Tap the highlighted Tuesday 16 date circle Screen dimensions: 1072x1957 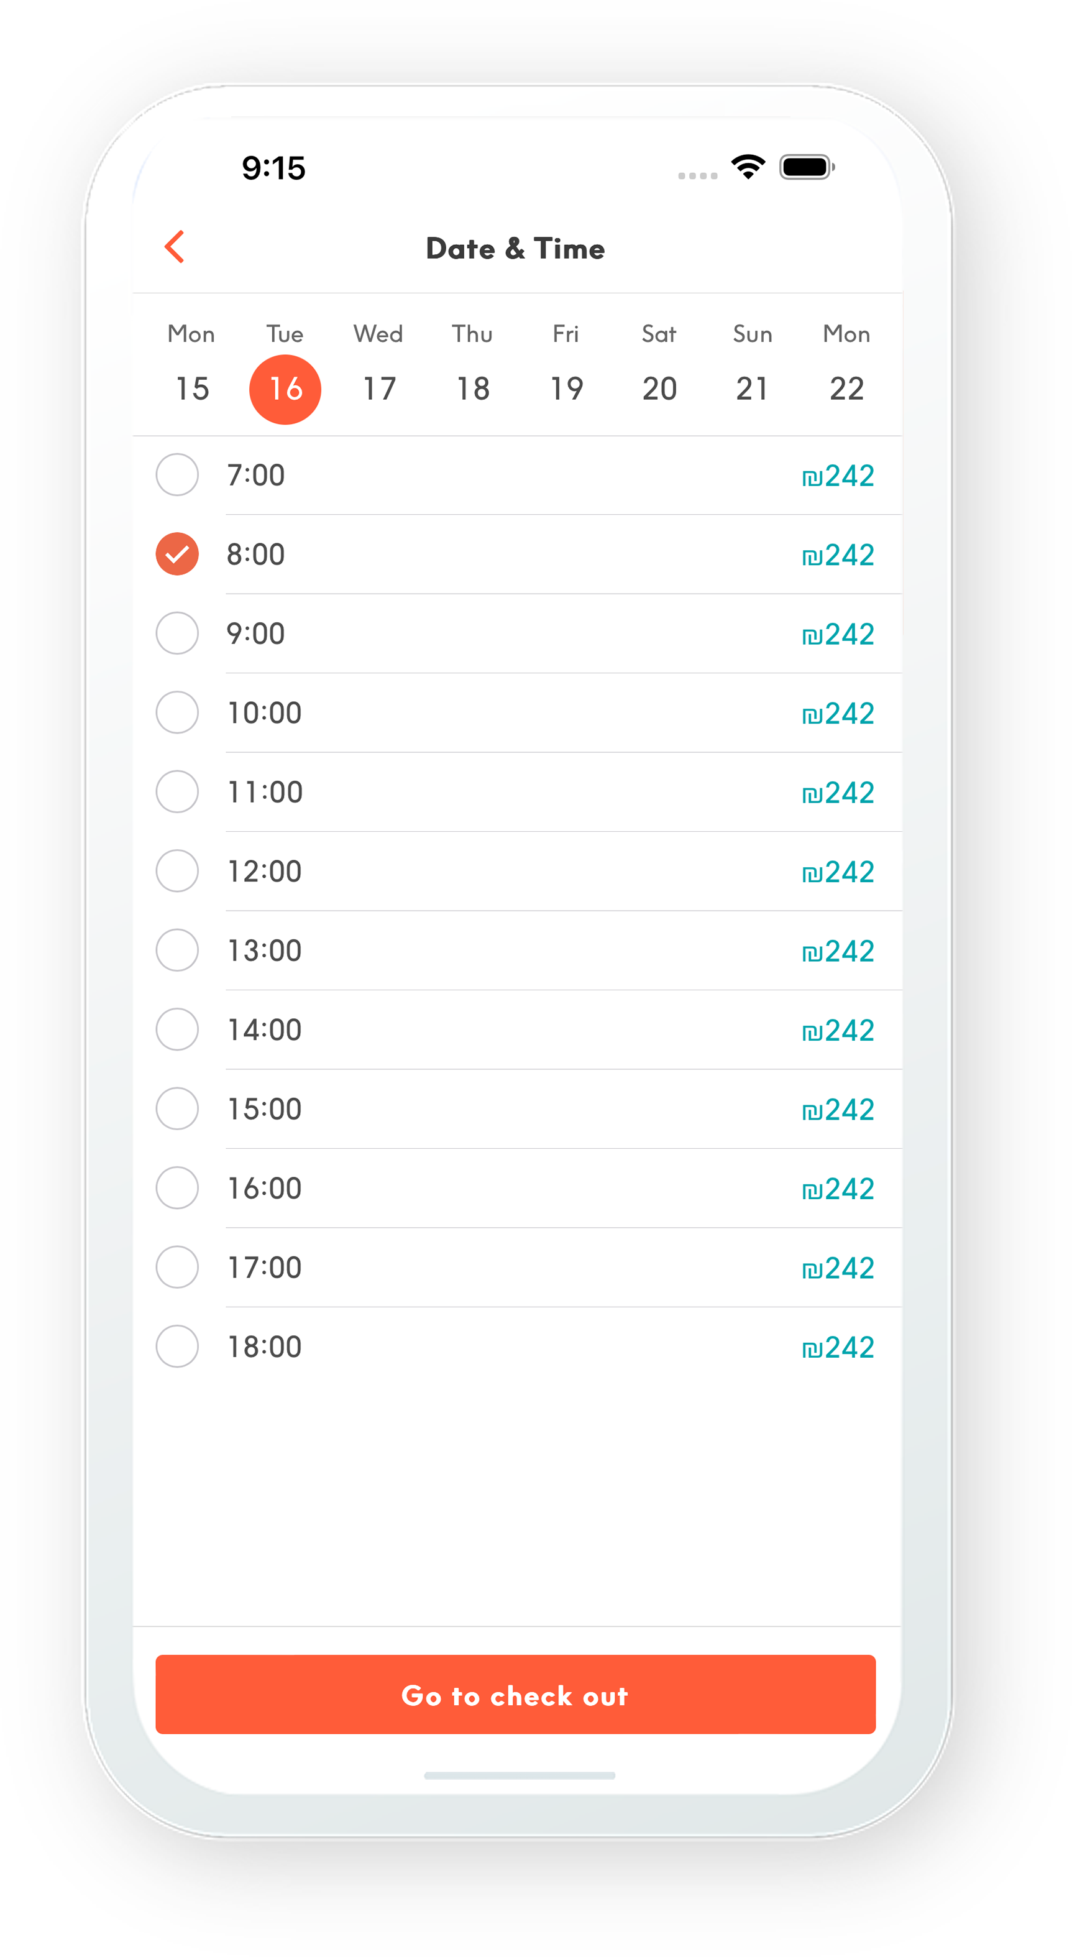pos(285,389)
